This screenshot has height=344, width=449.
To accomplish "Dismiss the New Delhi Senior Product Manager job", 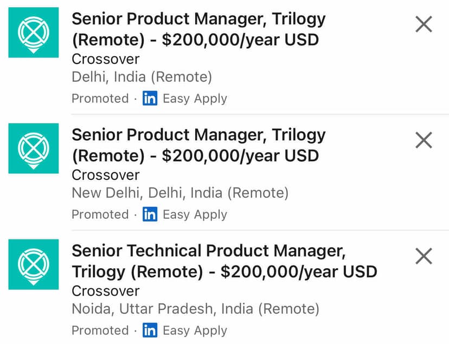I will click(424, 140).
